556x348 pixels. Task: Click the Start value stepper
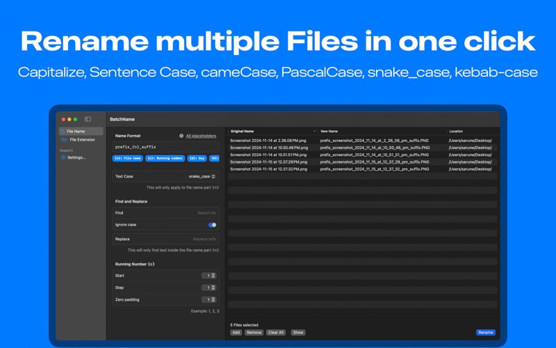click(213, 276)
